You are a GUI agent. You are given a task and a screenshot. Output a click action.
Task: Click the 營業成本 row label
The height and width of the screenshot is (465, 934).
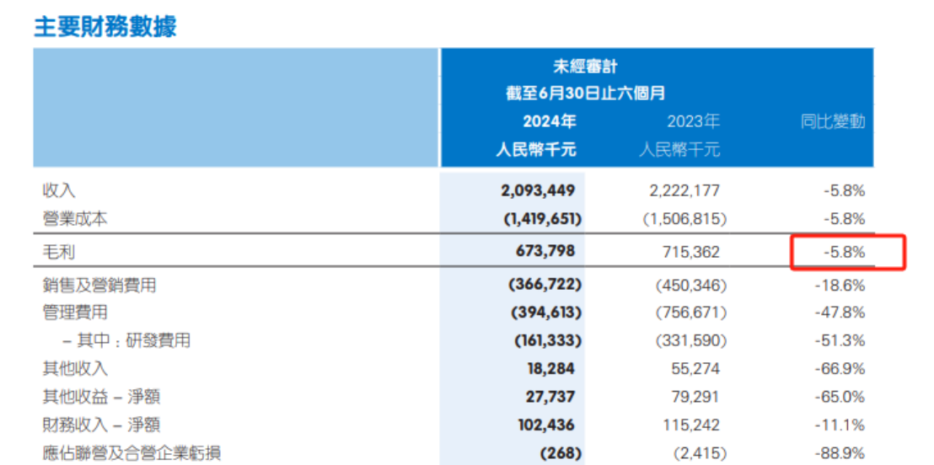(75, 219)
